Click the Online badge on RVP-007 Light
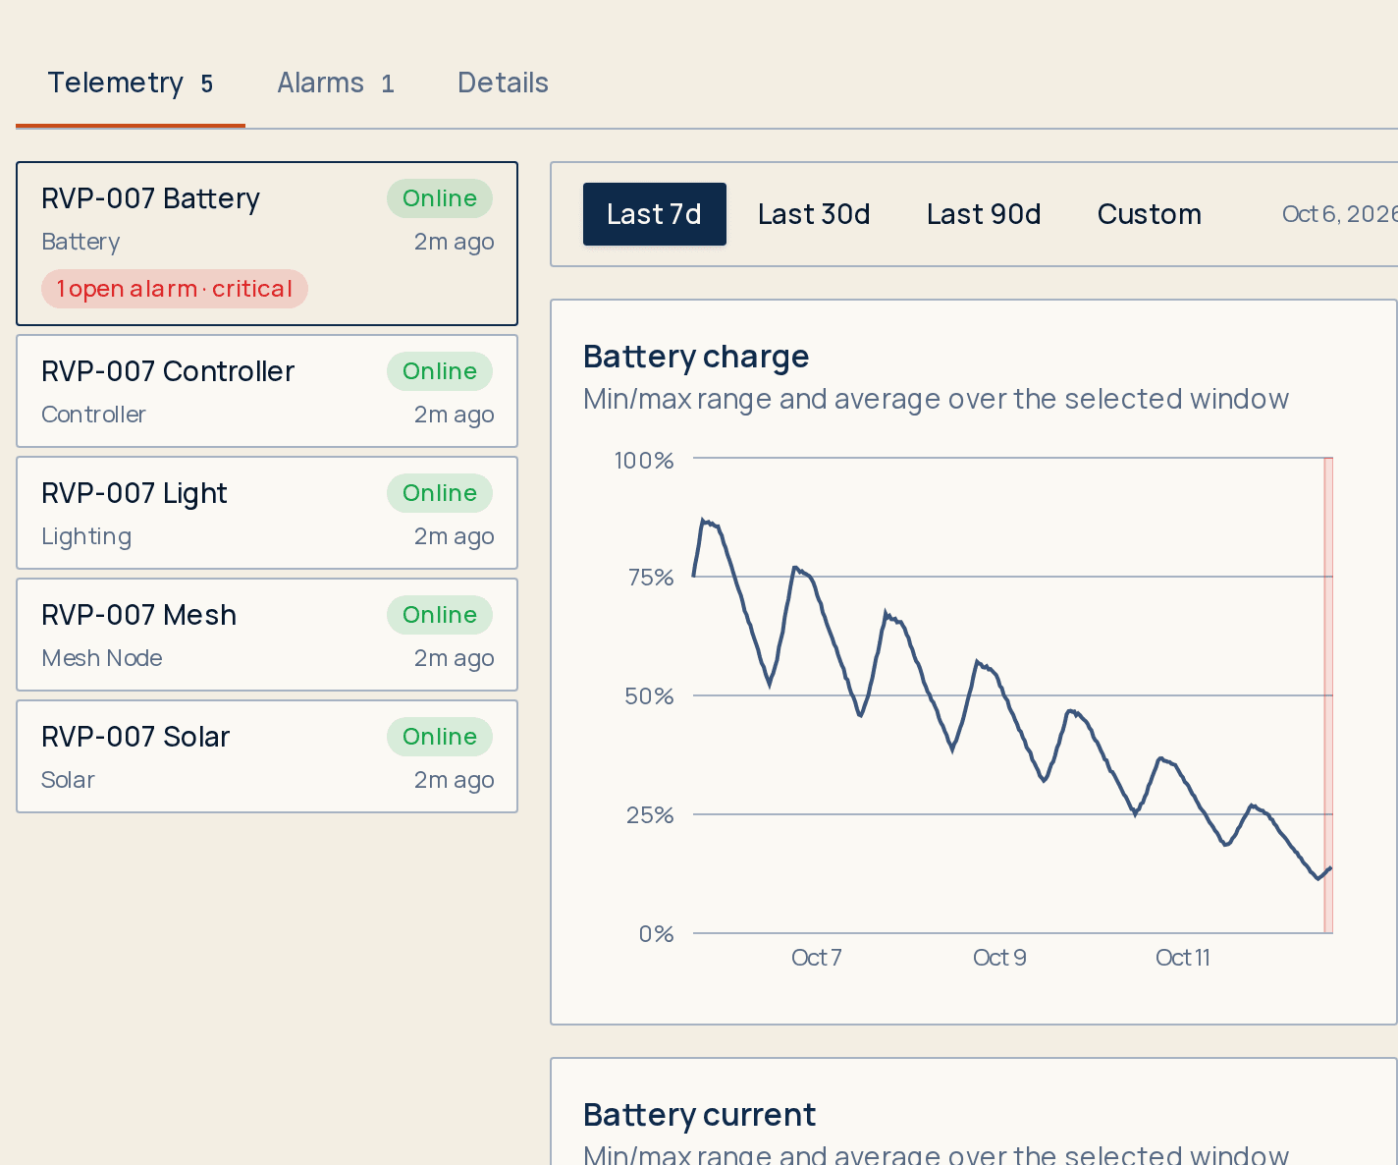1398x1165 pixels. [x=440, y=493]
